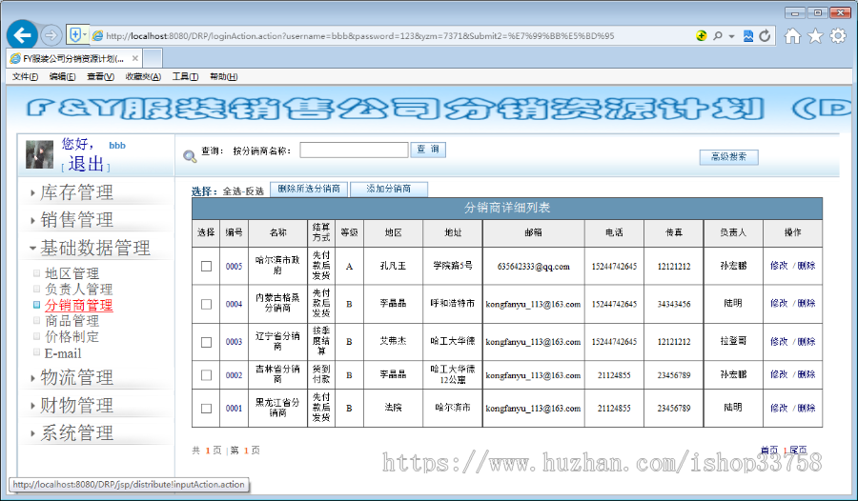858x501 pixels.
Task: Refresh the page with reload icon
Action: [765, 35]
